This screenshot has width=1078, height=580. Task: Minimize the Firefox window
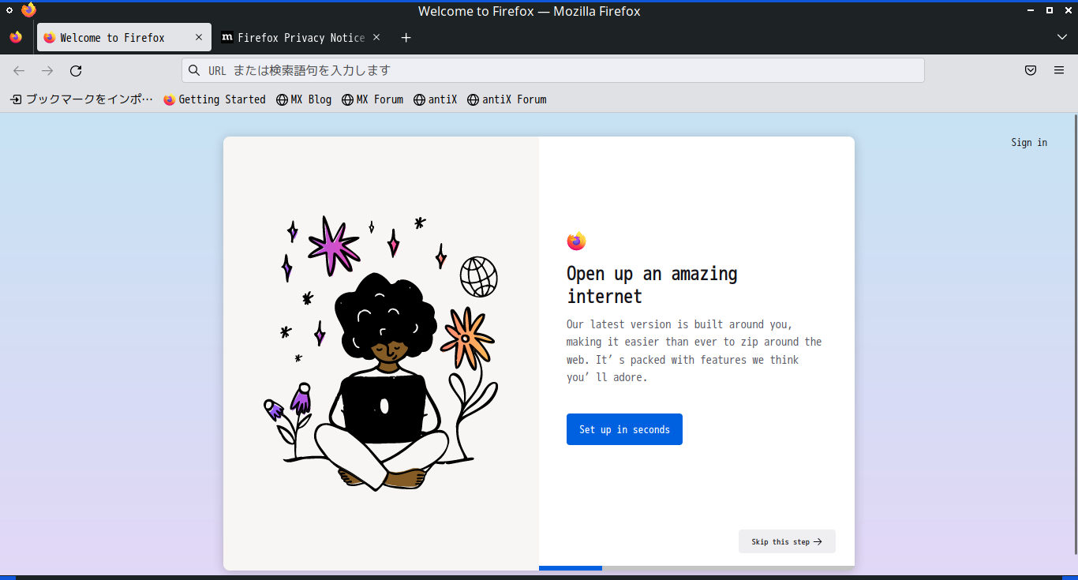[1031, 10]
